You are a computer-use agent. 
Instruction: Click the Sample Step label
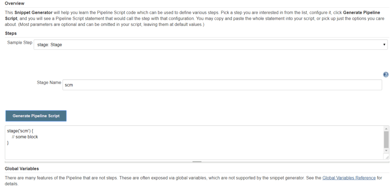point(20,42)
